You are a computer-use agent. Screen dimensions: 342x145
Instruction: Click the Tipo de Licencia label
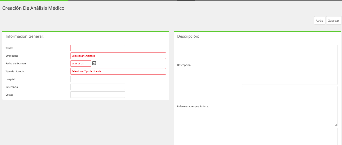point(15,71)
